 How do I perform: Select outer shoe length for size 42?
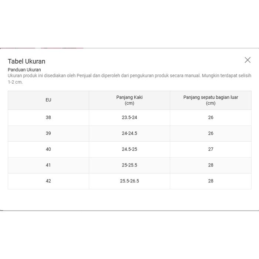point(211,181)
